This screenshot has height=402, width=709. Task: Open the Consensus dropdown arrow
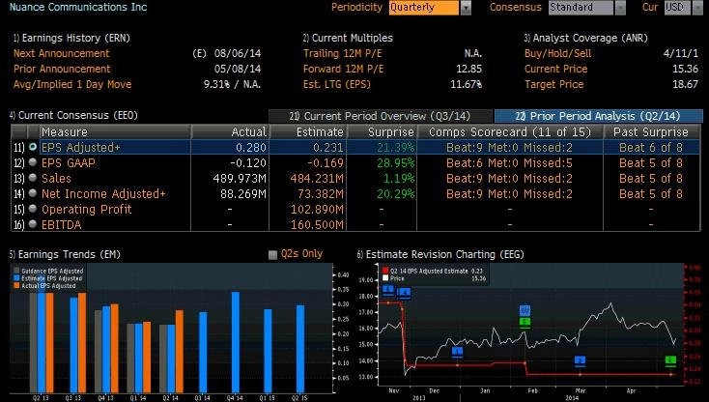[620, 8]
